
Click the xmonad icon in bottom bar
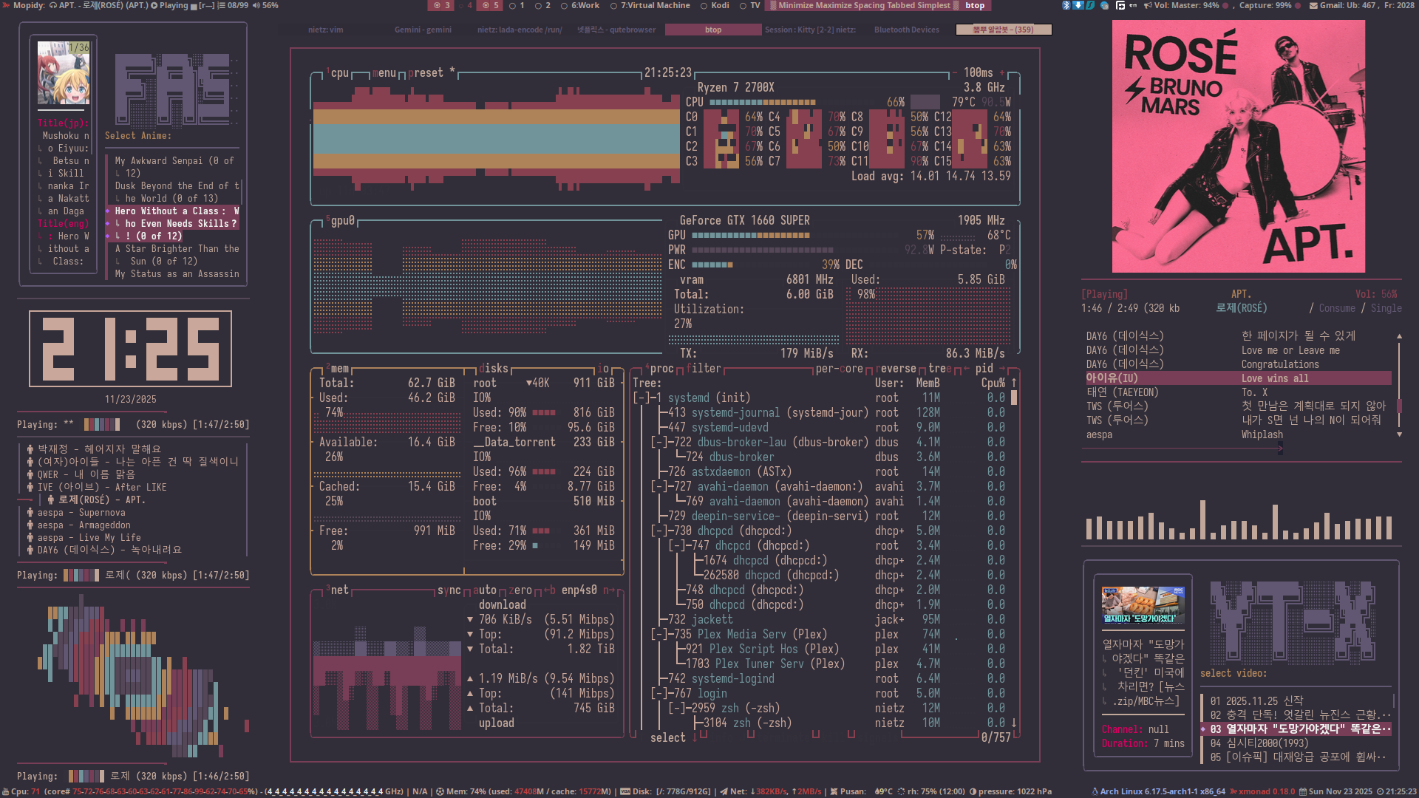click(x=1234, y=791)
